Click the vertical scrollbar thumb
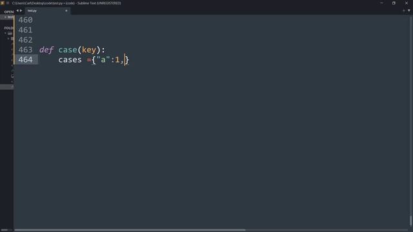 410,220
